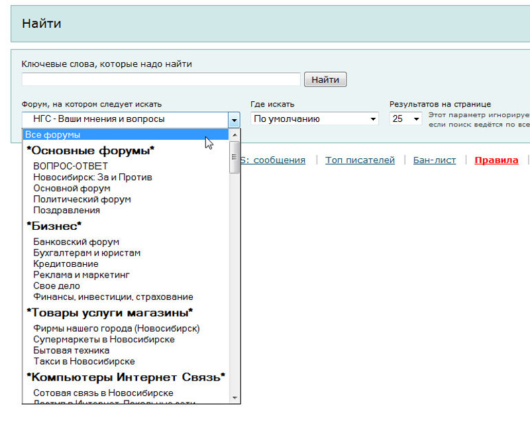The width and height of the screenshot is (530, 435).
Task: Select Сотовая связь в Новосибирске
Action: point(103,393)
